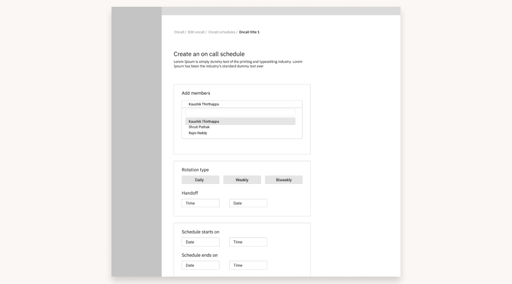512x284 pixels.
Task: Click the Schedule ends on Date field
Action: pyautogui.click(x=200, y=265)
